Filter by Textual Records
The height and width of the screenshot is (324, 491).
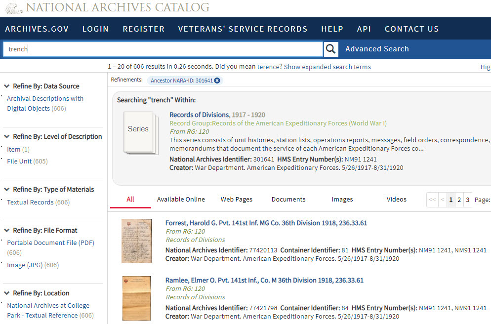pos(30,202)
